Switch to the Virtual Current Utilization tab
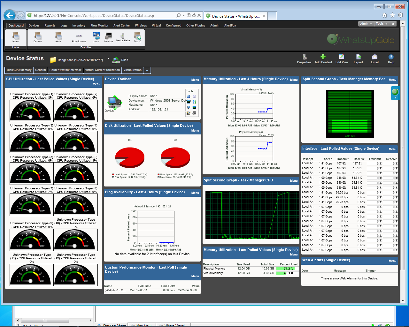409x327 pixels. 103,70
